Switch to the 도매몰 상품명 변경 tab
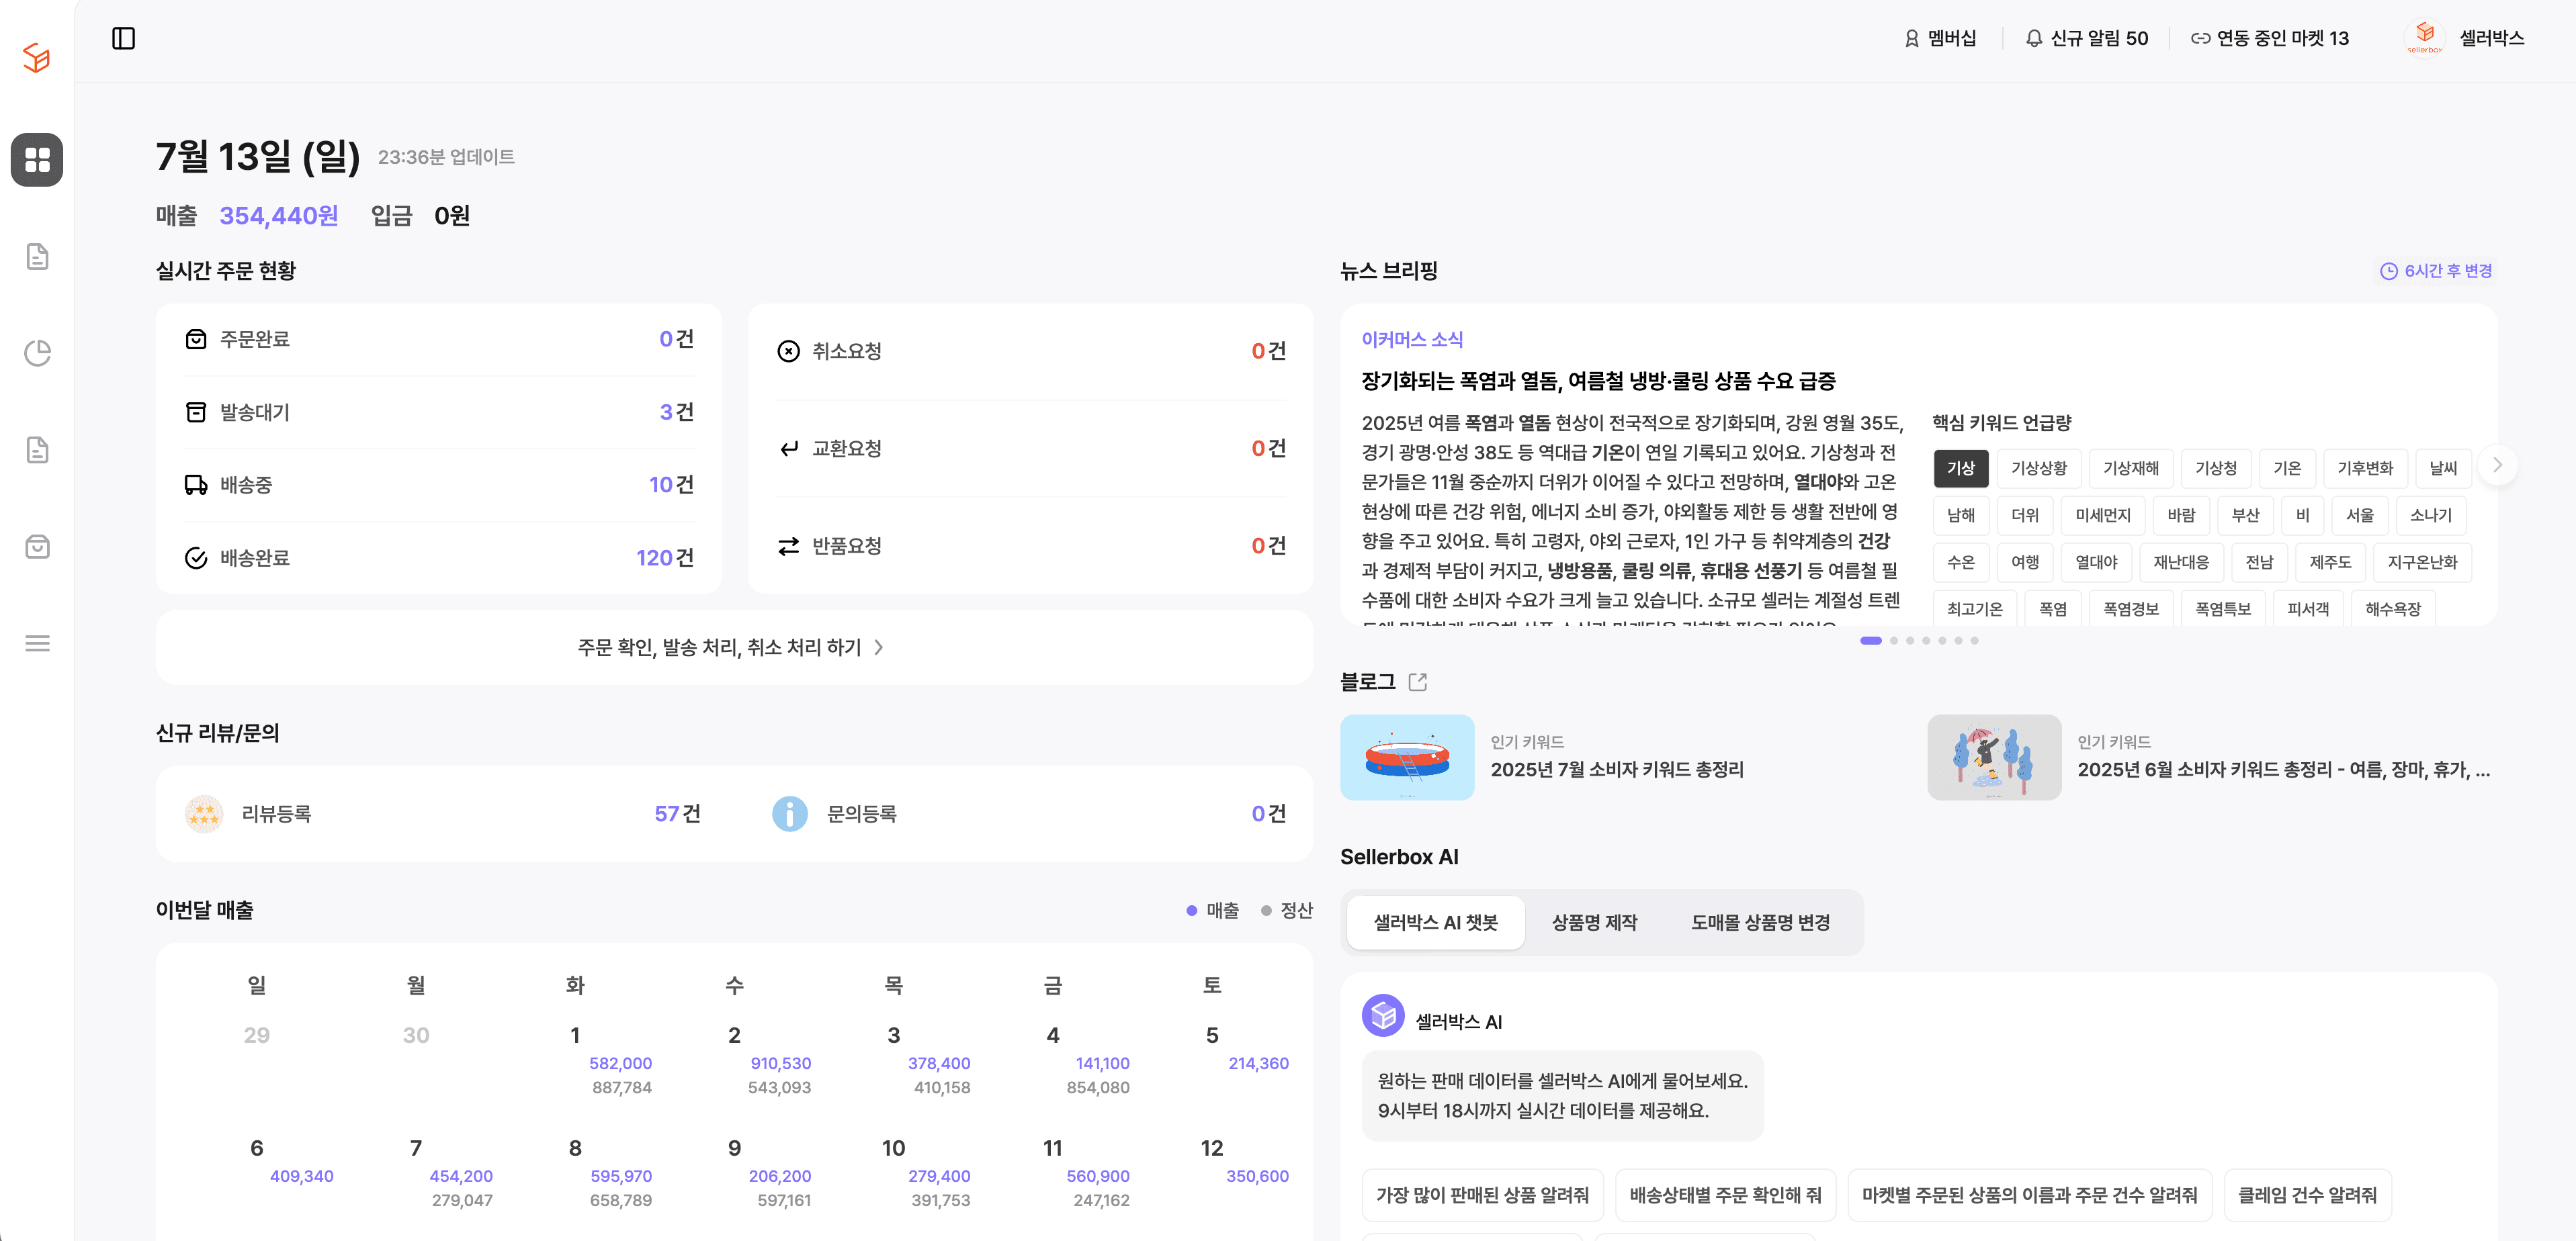Viewport: 2576px width, 1241px height. [1760, 922]
